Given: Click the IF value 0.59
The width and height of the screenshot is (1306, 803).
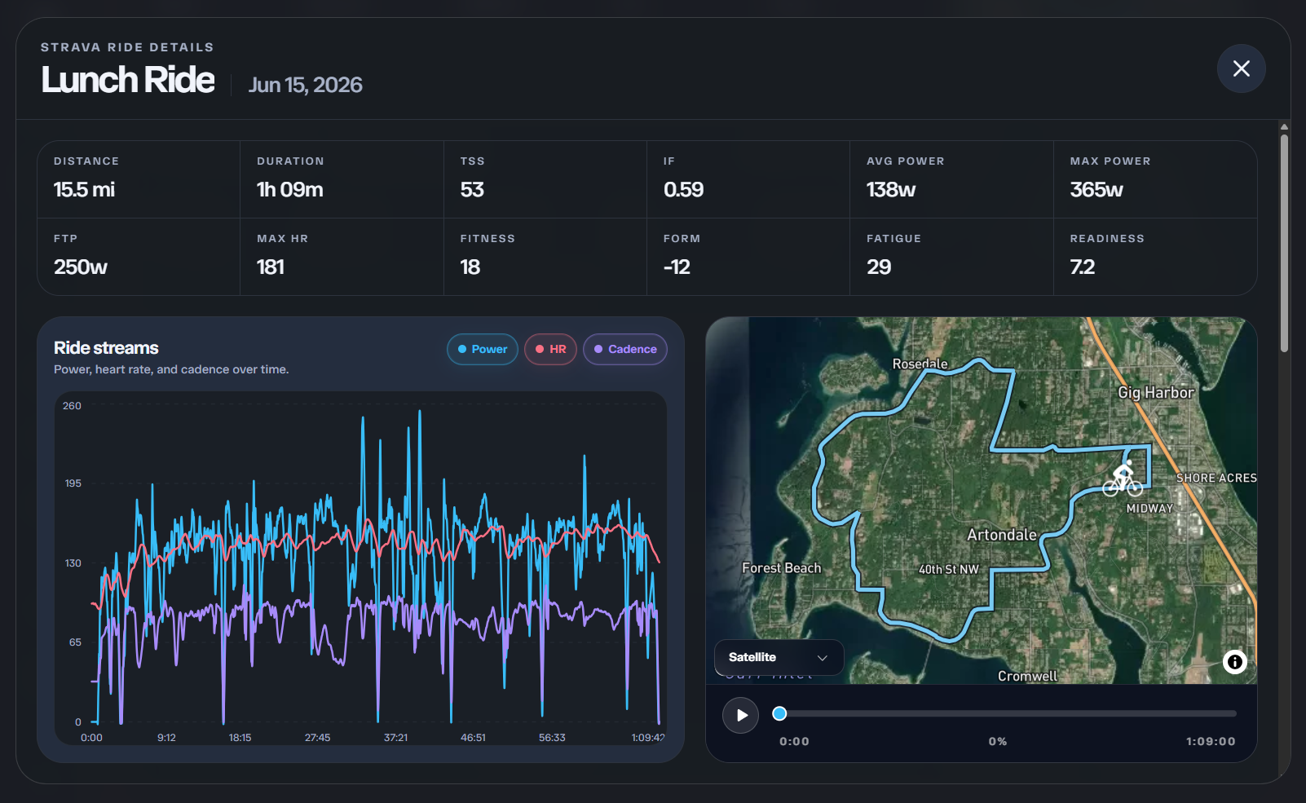Looking at the screenshot, I should [683, 190].
